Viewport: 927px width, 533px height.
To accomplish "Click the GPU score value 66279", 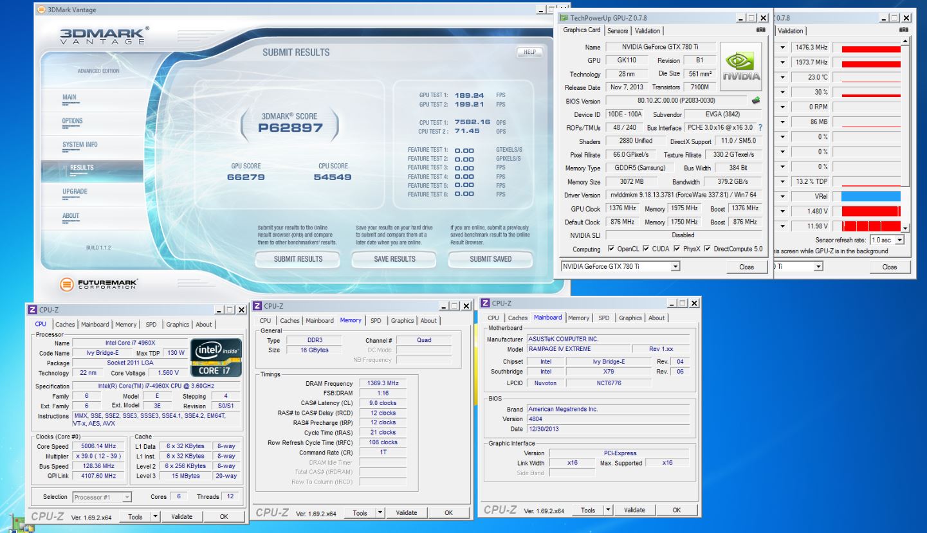I will pyautogui.click(x=246, y=177).
